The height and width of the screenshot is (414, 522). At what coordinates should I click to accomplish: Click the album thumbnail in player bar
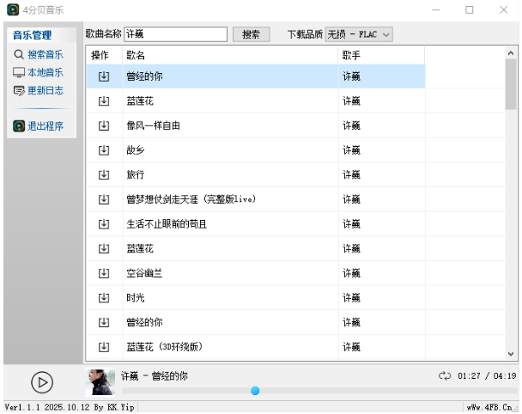pyautogui.click(x=100, y=382)
